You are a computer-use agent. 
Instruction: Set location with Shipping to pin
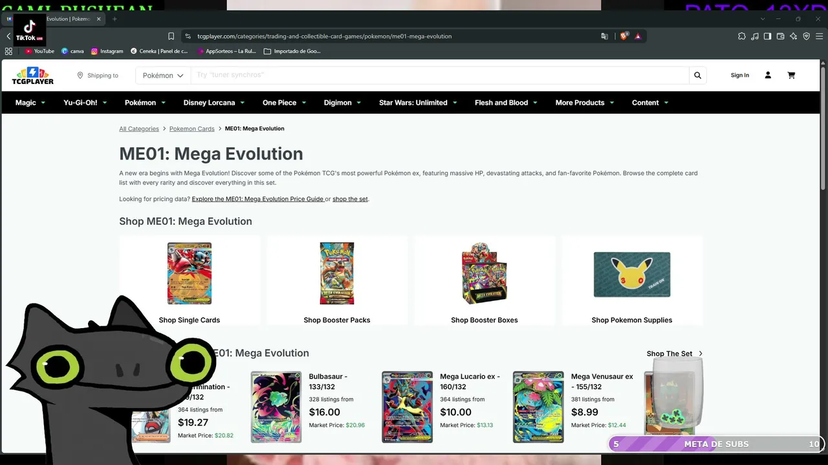point(98,76)
